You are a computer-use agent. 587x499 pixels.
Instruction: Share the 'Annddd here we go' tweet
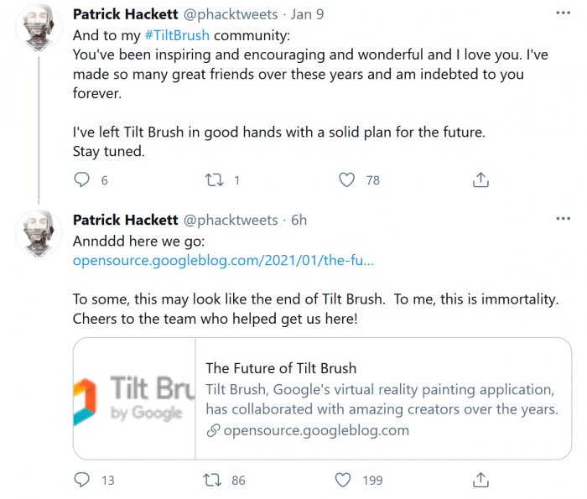(x=481, y=480)
